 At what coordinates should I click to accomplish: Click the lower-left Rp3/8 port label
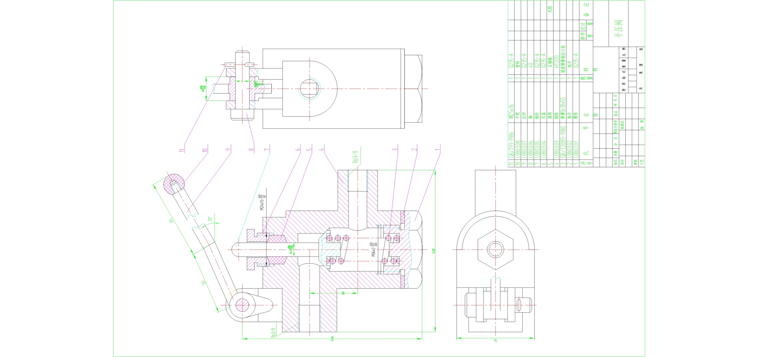click(273, 333)
